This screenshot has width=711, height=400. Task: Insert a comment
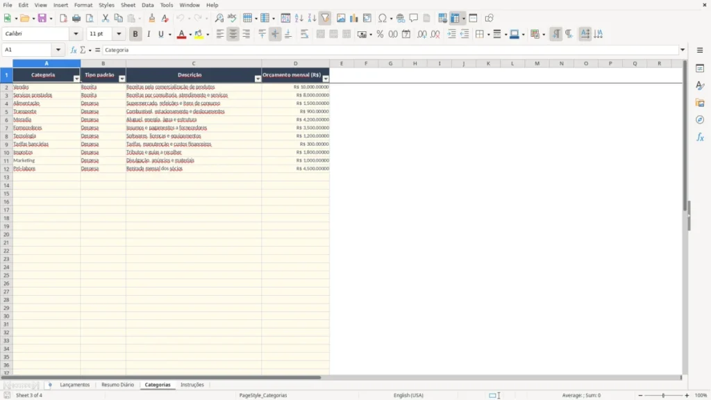[x=414, y=18]
